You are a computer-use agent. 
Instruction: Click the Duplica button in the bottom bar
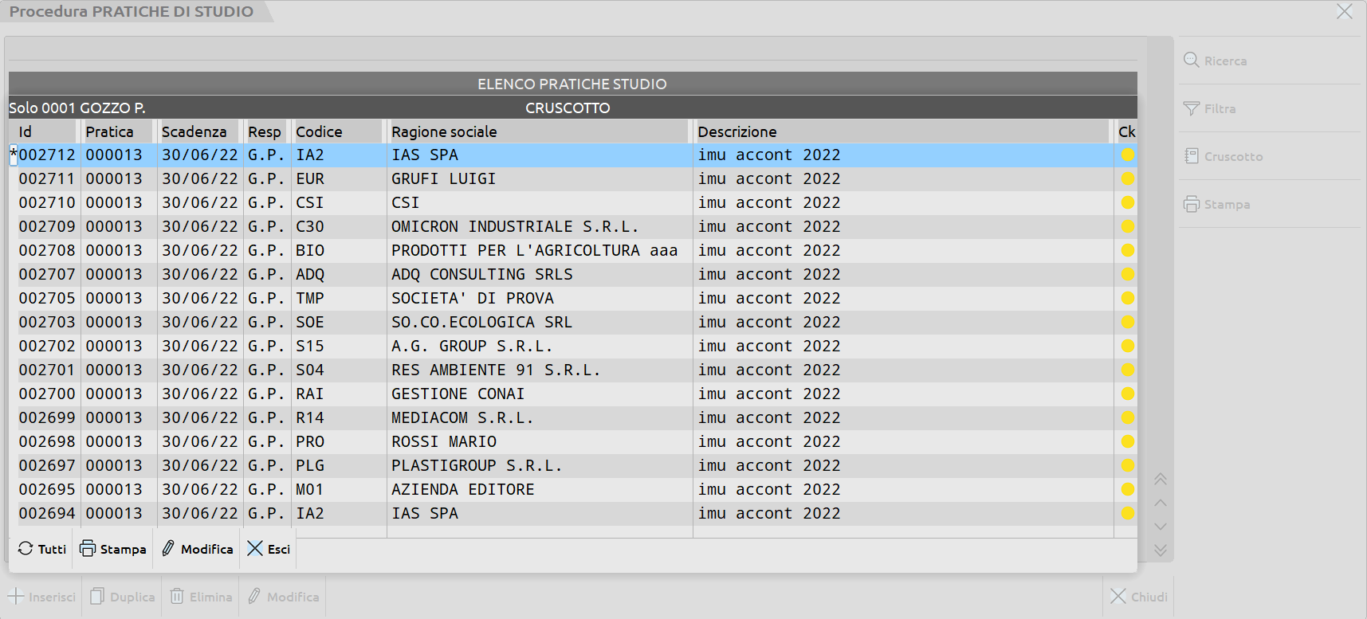[x=123, y=597]
